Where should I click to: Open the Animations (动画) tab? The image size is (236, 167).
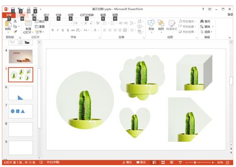pyautogui.click(x=70, y=15)
